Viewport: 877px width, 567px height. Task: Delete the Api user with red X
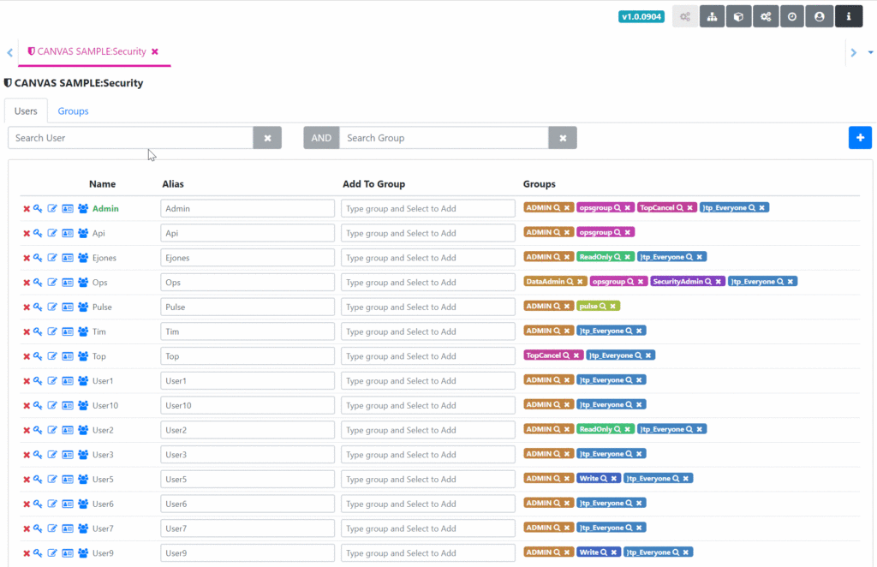point(27,233)
